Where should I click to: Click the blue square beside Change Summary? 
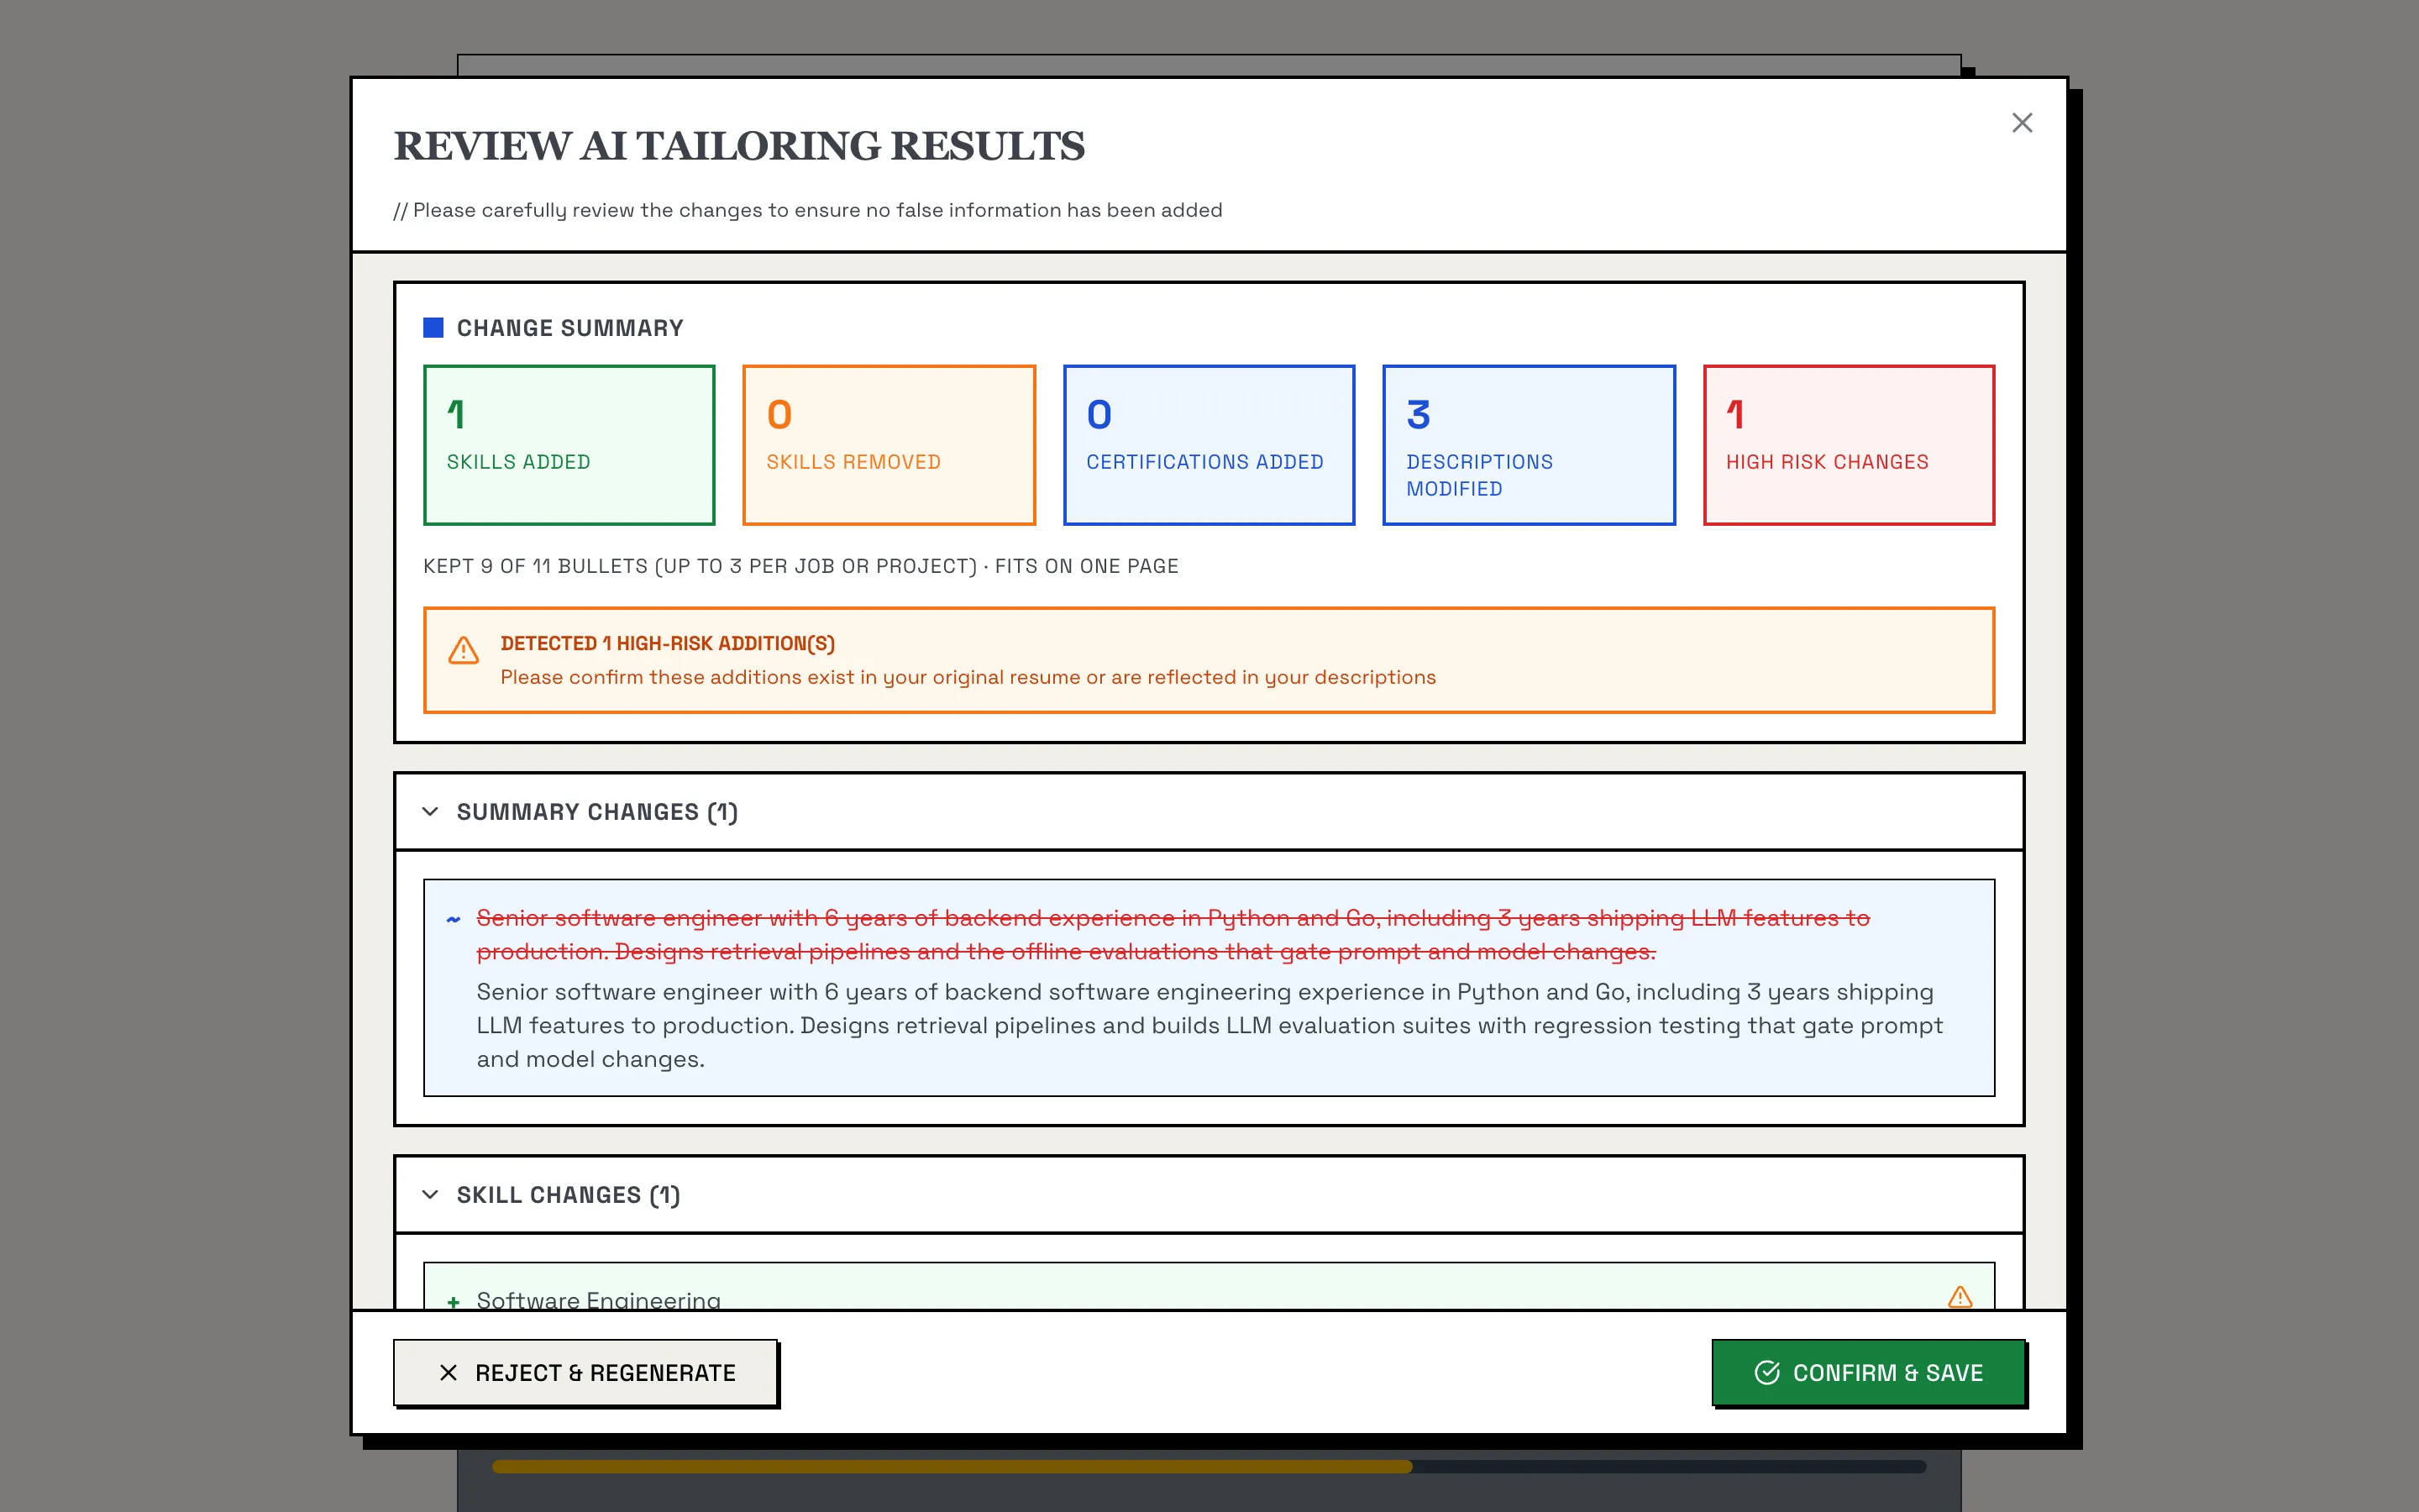click(433, 328)
